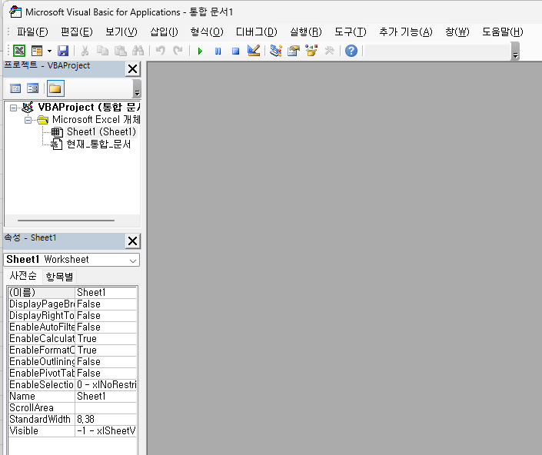The height and width of the screenshot is (455, 542).
Task: Click the Paste clipboard icon
Action: point(120,51)
